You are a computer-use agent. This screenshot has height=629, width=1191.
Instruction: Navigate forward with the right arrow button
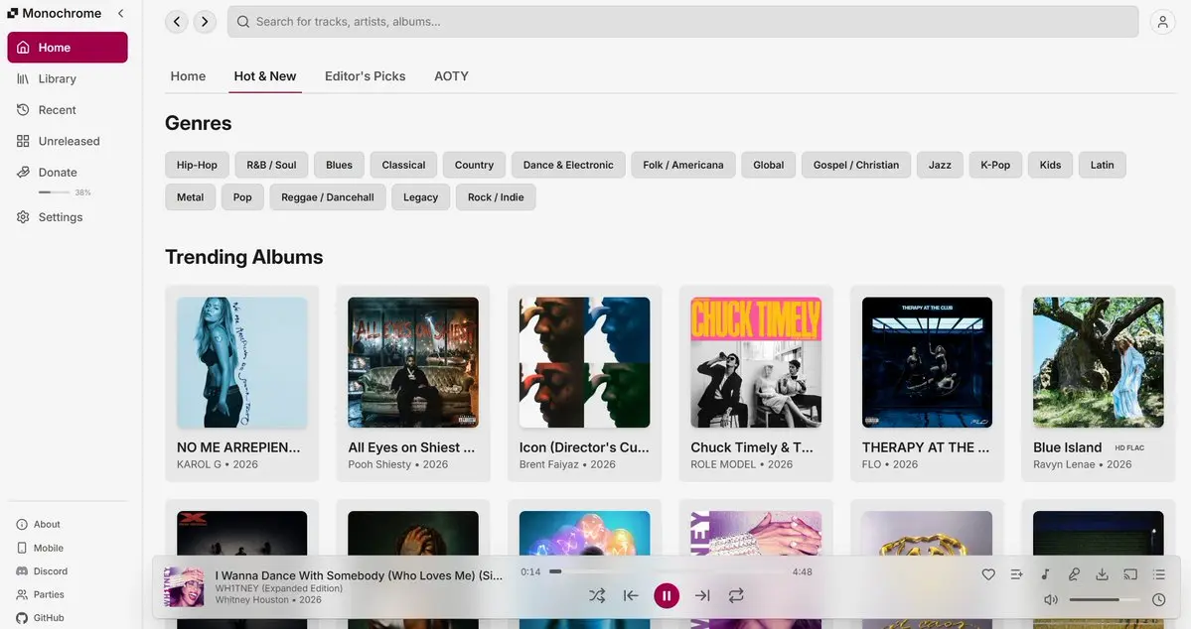pyautogui.click(x=205, y=22)
